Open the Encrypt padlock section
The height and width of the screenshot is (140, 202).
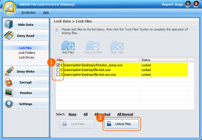coord(26,82)
